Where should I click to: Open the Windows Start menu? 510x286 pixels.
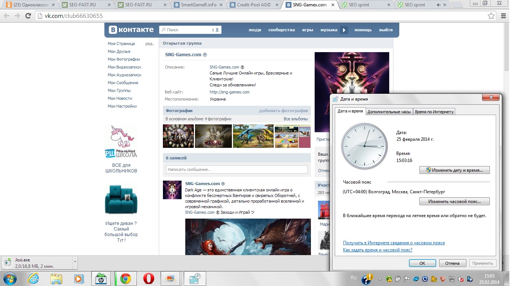[9, 279]
